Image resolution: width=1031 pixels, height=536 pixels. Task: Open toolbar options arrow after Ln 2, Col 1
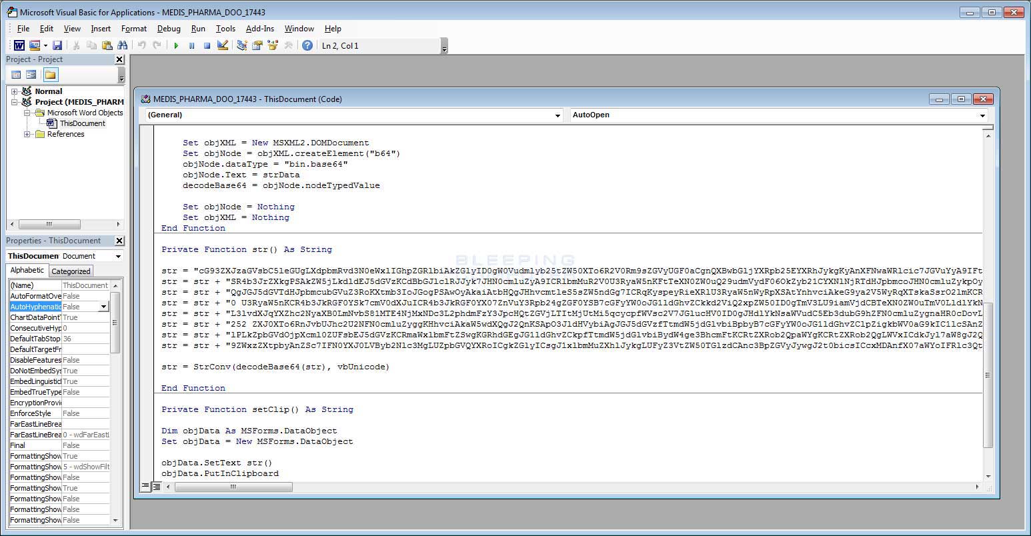click(x=444, y=46)
